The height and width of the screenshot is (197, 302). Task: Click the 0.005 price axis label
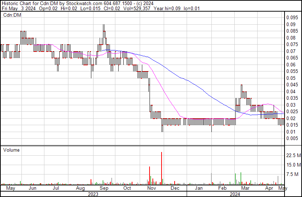pos(292,139)
